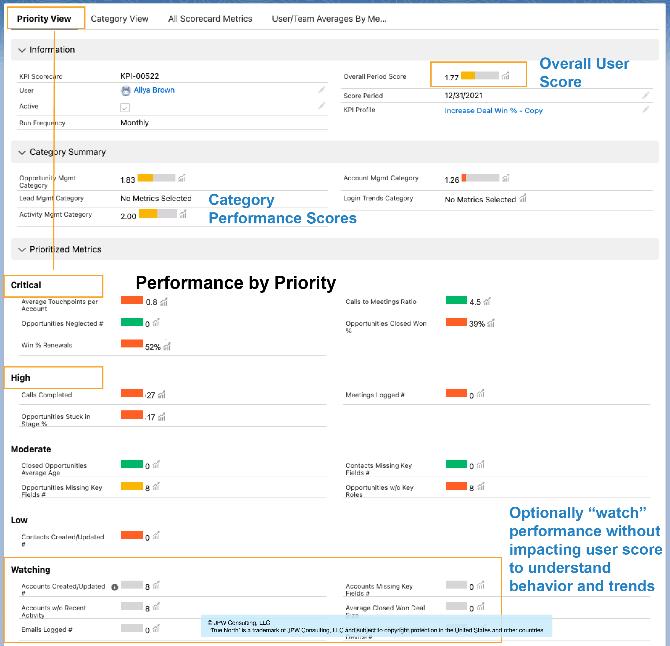
Task: Open chart icon for Closed Opportunities Average Age
Action: [156, 464]
